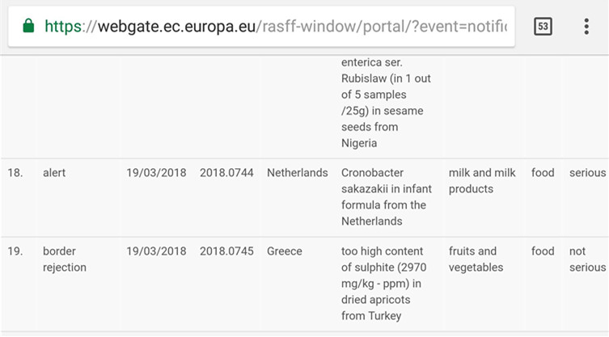Open notification reference 2018.0745
This screenshot has height=337, width=609.
226,251
